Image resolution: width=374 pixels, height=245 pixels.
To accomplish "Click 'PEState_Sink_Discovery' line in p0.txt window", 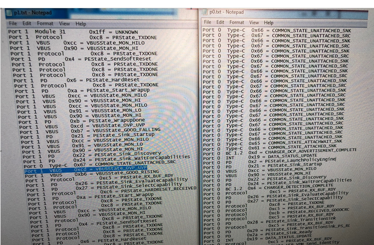I will (264, 179).
